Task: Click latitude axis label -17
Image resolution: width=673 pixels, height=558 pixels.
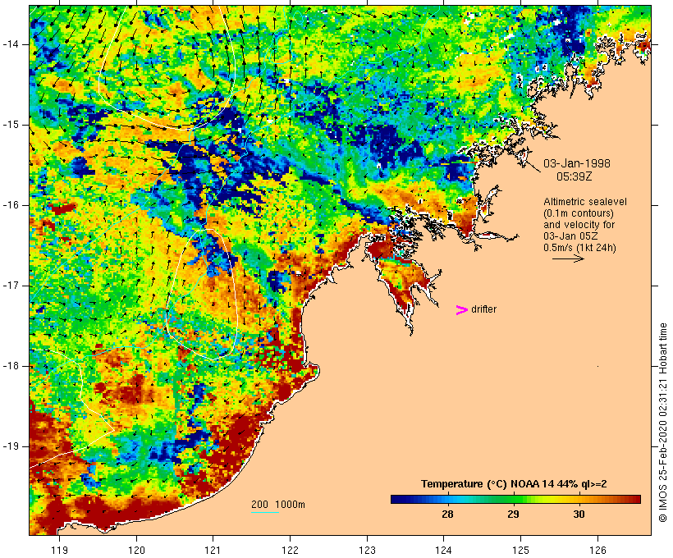Action: pos(11,286)
